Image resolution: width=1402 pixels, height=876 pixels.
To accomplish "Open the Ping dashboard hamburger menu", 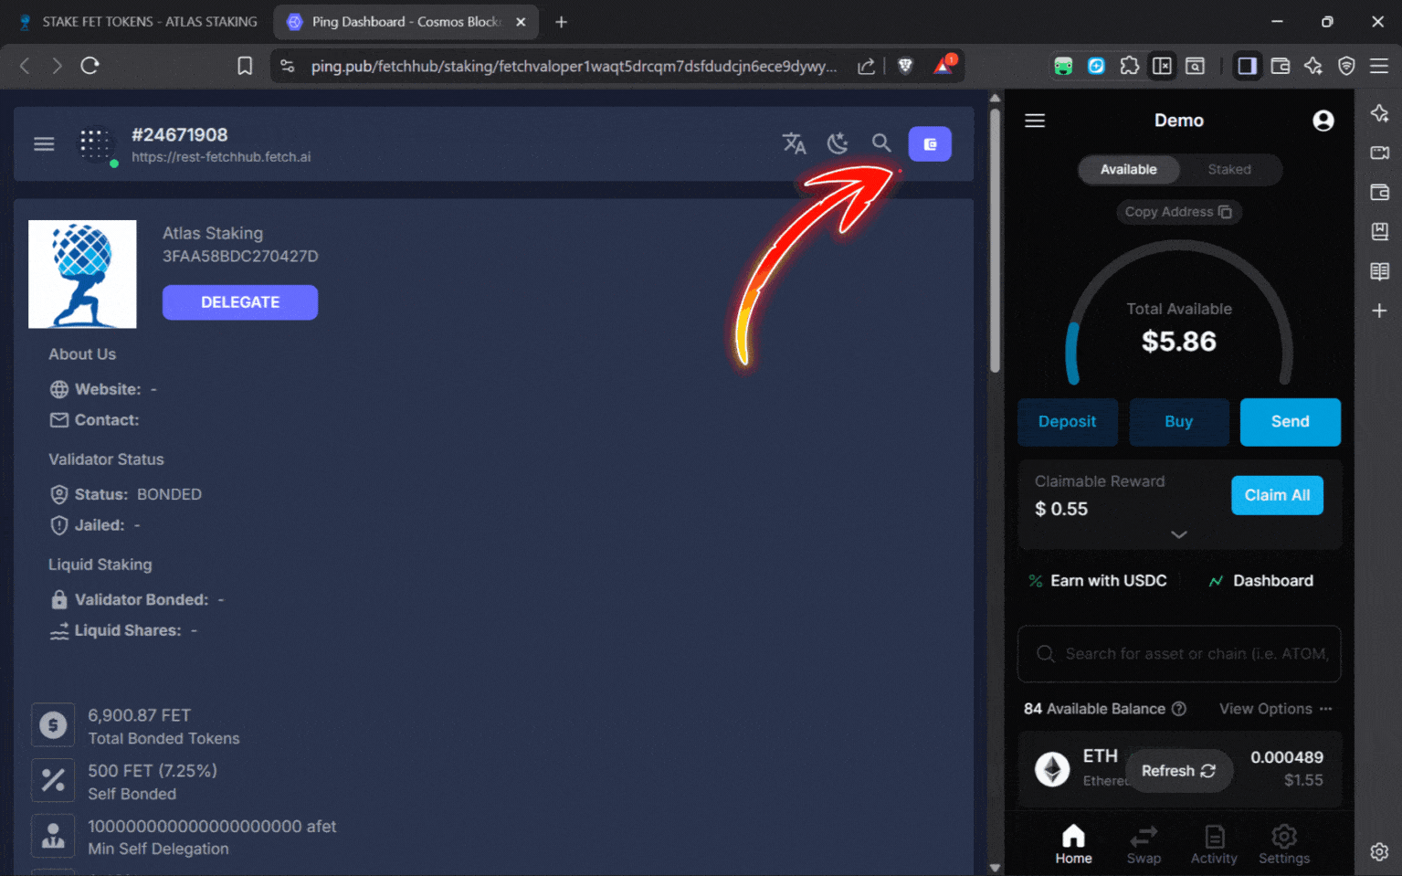I will [x=44, y=144].
